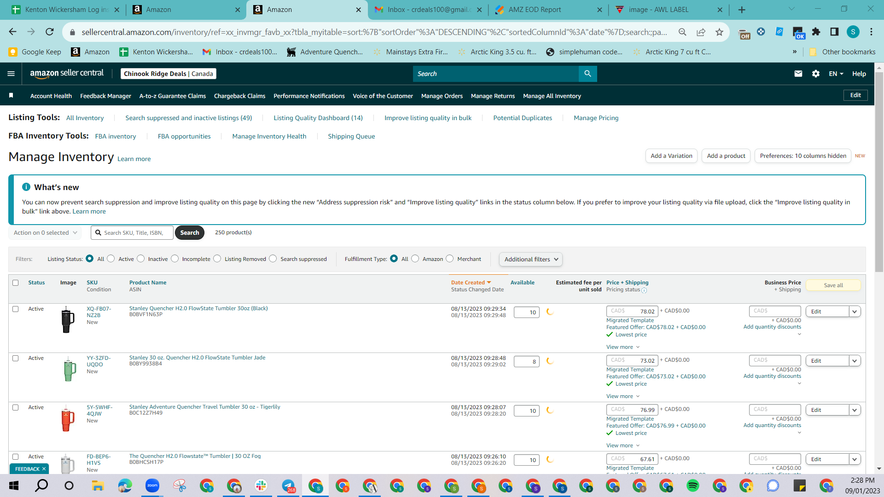The height and width of the screenshot is (497, 884).
Task: Open Preferences: 10 columns hidden
Action: (x=803, y=156)
